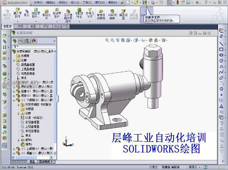Screen dimensions: 228x170
Task: Click the Sketch icon atop right toolbar
Action: pyautogui.click(x=221, y=30)
